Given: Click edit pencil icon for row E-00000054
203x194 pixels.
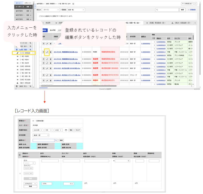Looking at the screenshot, I should [47, 59].
